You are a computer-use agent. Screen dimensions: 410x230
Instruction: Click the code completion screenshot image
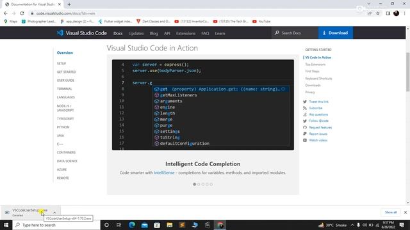203,105
